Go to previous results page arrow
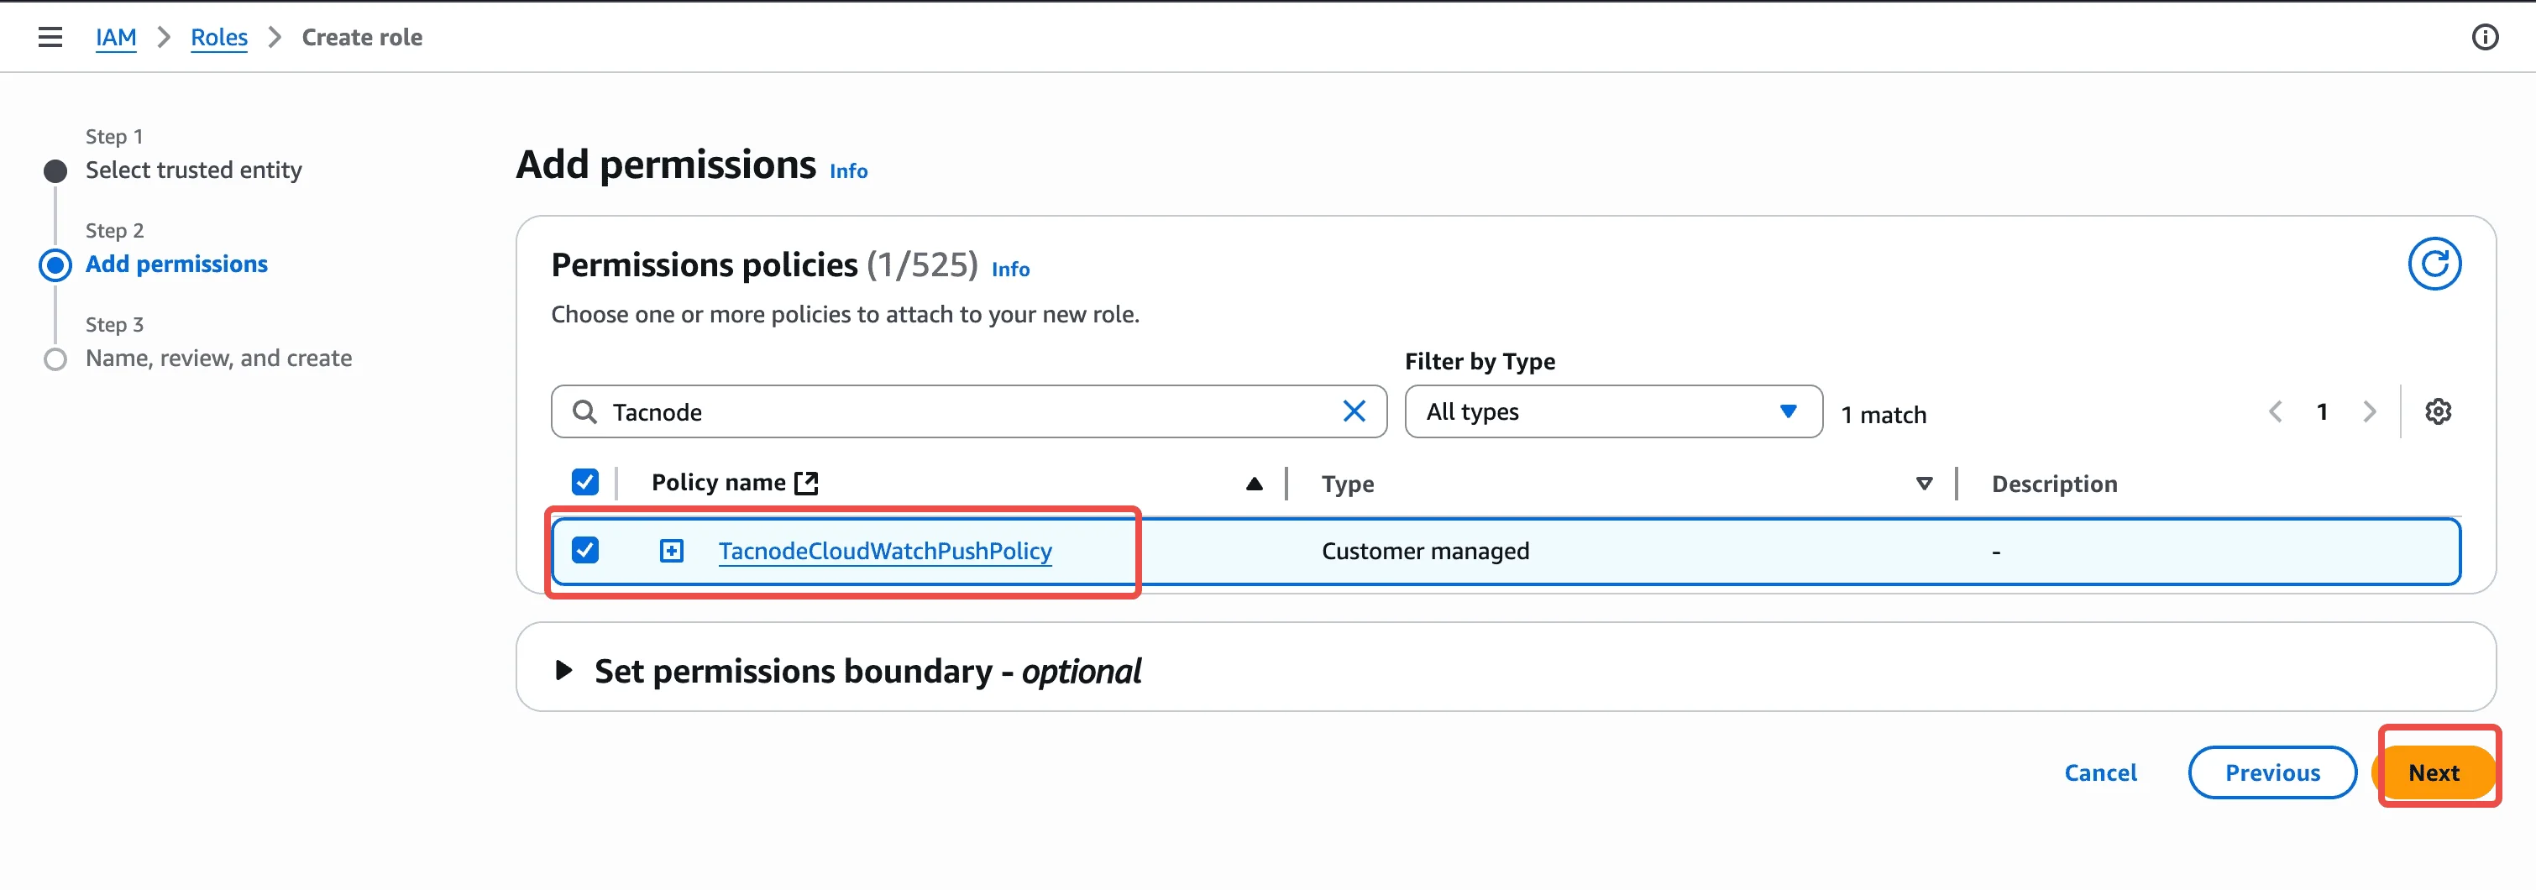2536x890 pixels. (2275, 411)
